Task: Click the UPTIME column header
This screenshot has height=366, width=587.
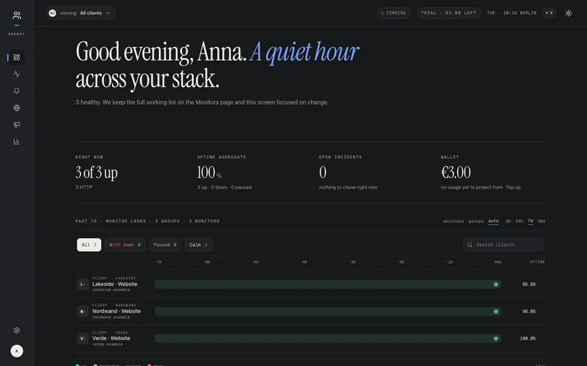Action: [x=537, y=262]
